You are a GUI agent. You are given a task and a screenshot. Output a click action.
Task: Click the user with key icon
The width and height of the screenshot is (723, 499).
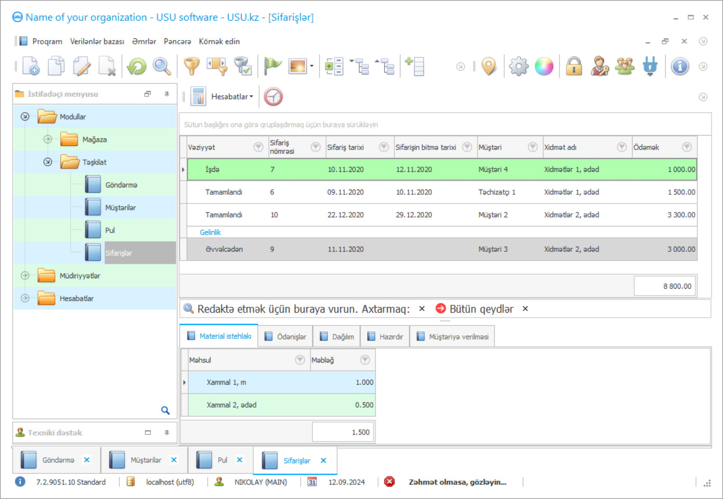coord(600,66)
